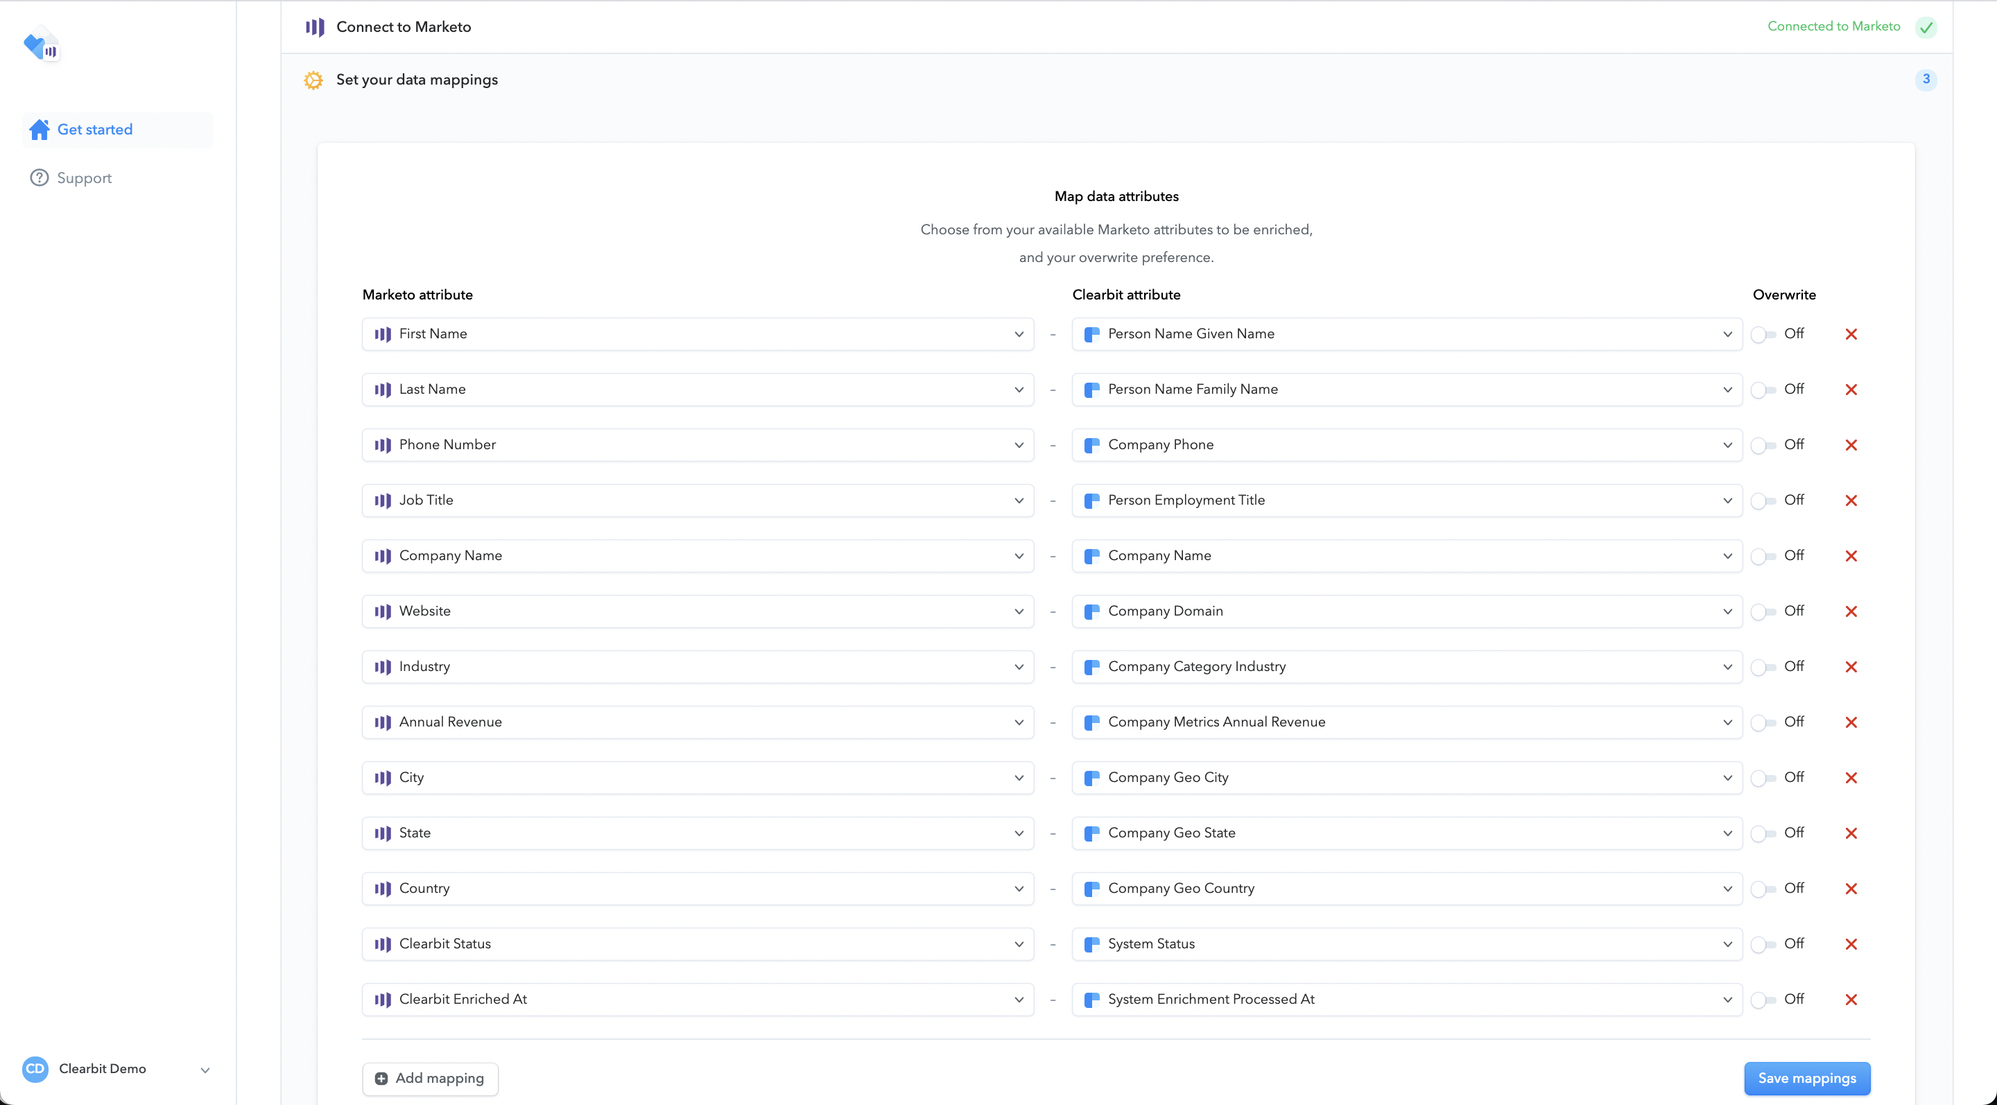This screenshot has width=1997, height=1105.
Task: Click the step 3 badge
Action: pyautogui.click(x=1926, y=79)
